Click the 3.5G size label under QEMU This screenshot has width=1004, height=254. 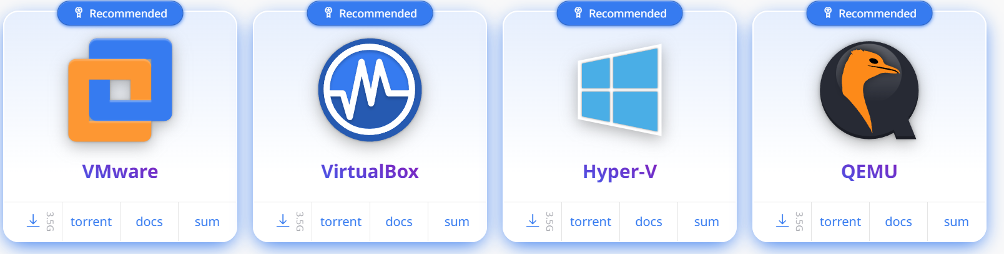pos(799,222)
